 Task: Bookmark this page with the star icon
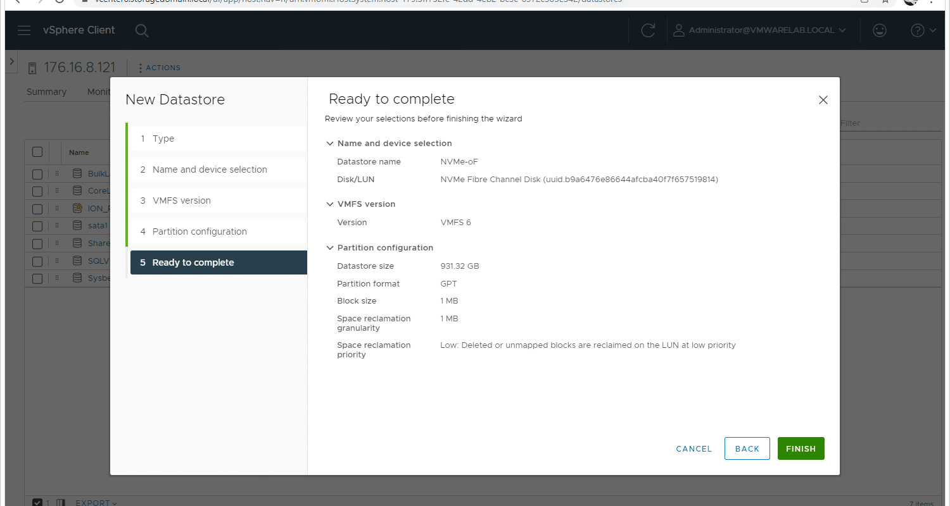[885, 1]
